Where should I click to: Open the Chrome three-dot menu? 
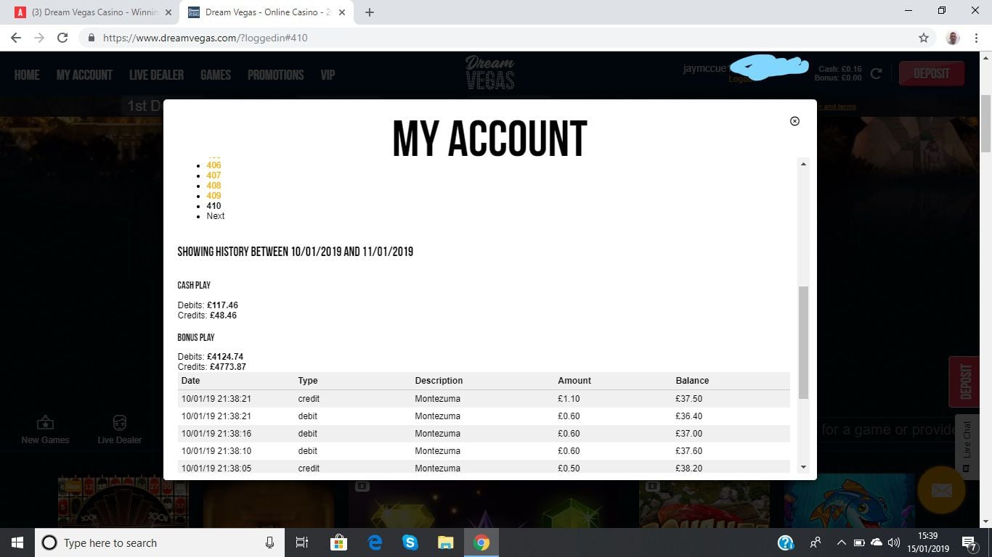pyautogui.click(x=976, y=38)
